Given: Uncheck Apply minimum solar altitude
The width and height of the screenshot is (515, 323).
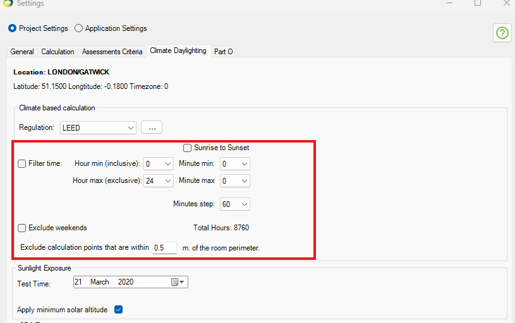Looking at the screenshot, I should point(118,310).
